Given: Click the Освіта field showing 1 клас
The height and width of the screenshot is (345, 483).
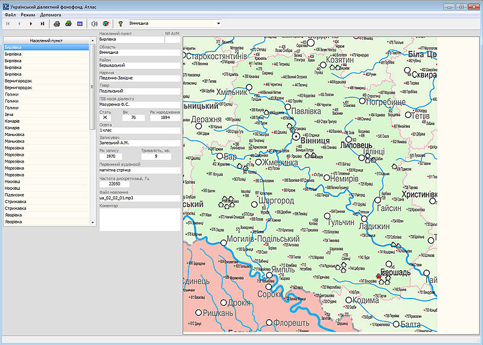Looking at the screenshot, I should coord(139,131).
